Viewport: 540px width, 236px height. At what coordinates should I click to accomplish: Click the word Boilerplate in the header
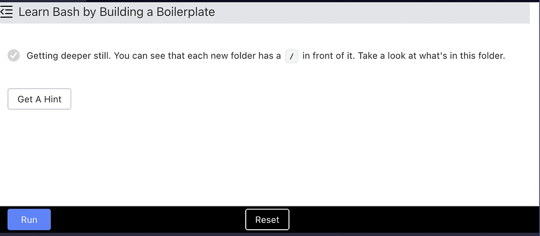(x=186, y=12)
